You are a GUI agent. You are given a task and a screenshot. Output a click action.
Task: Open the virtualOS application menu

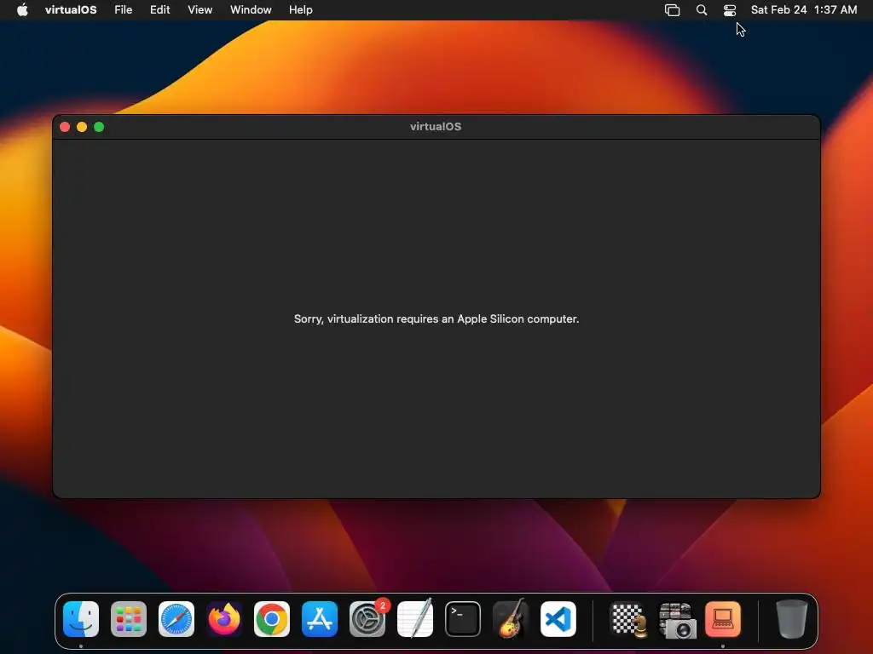71,10
